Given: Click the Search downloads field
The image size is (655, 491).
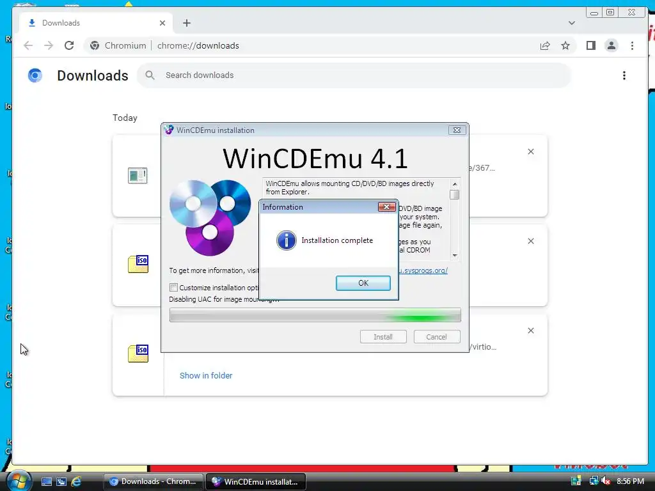Looking at the screenshot, I should tap(353, 75).
